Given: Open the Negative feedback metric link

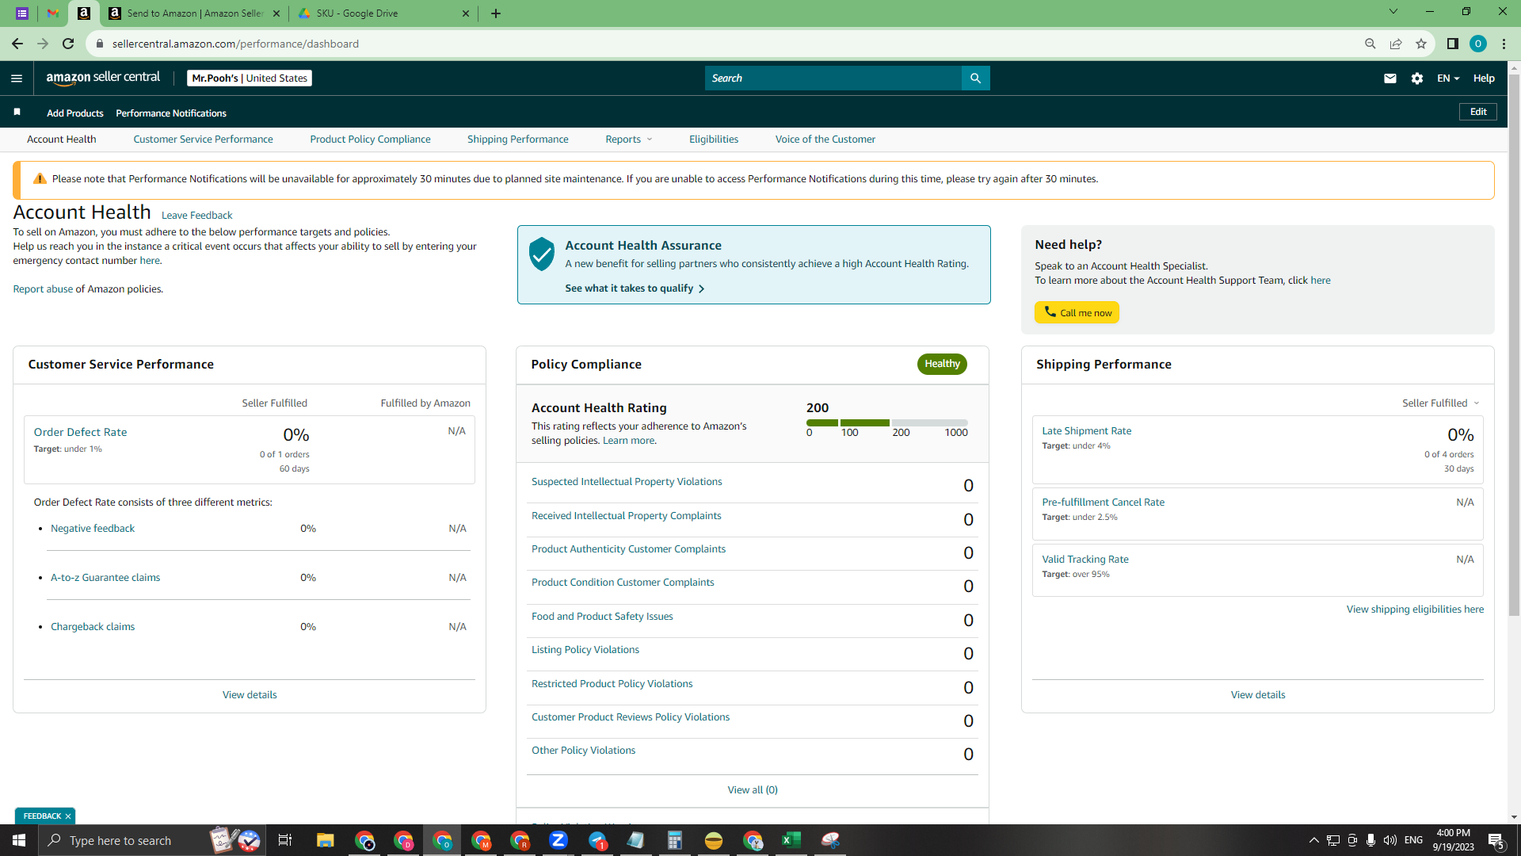Looking at the screenshot, I should (x=93, y=529).
